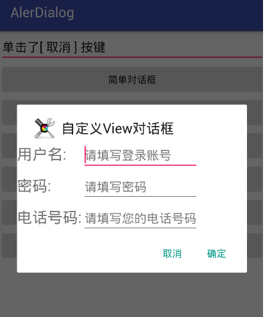This screenshot has width=272, height=317.
Task: Click the AlerDialog app bar title
Action: [x=42, y=13]
